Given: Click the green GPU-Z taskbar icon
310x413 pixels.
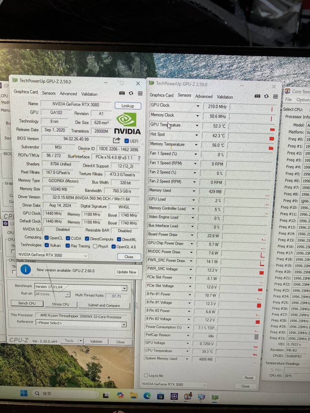Looking at the screenshot, I should pyautogui.click(x=215, y=398).
